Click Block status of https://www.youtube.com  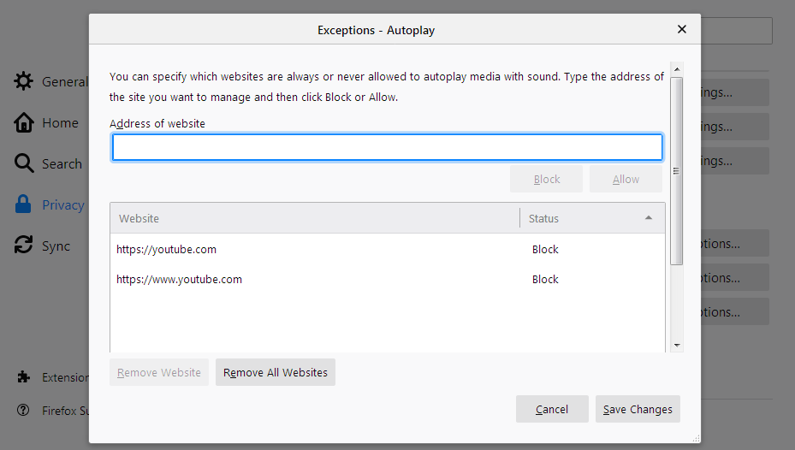point(545,279)
